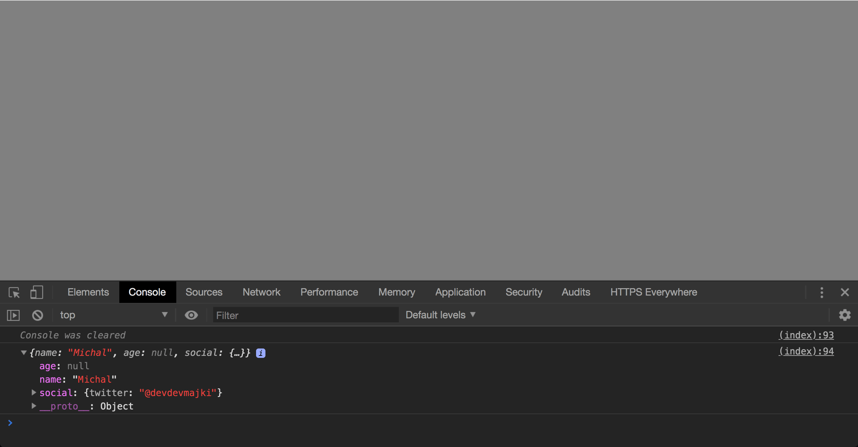Toggle the device toolbar icon
This screenshot has width=858, height=447.
click(x=37, y=292)
